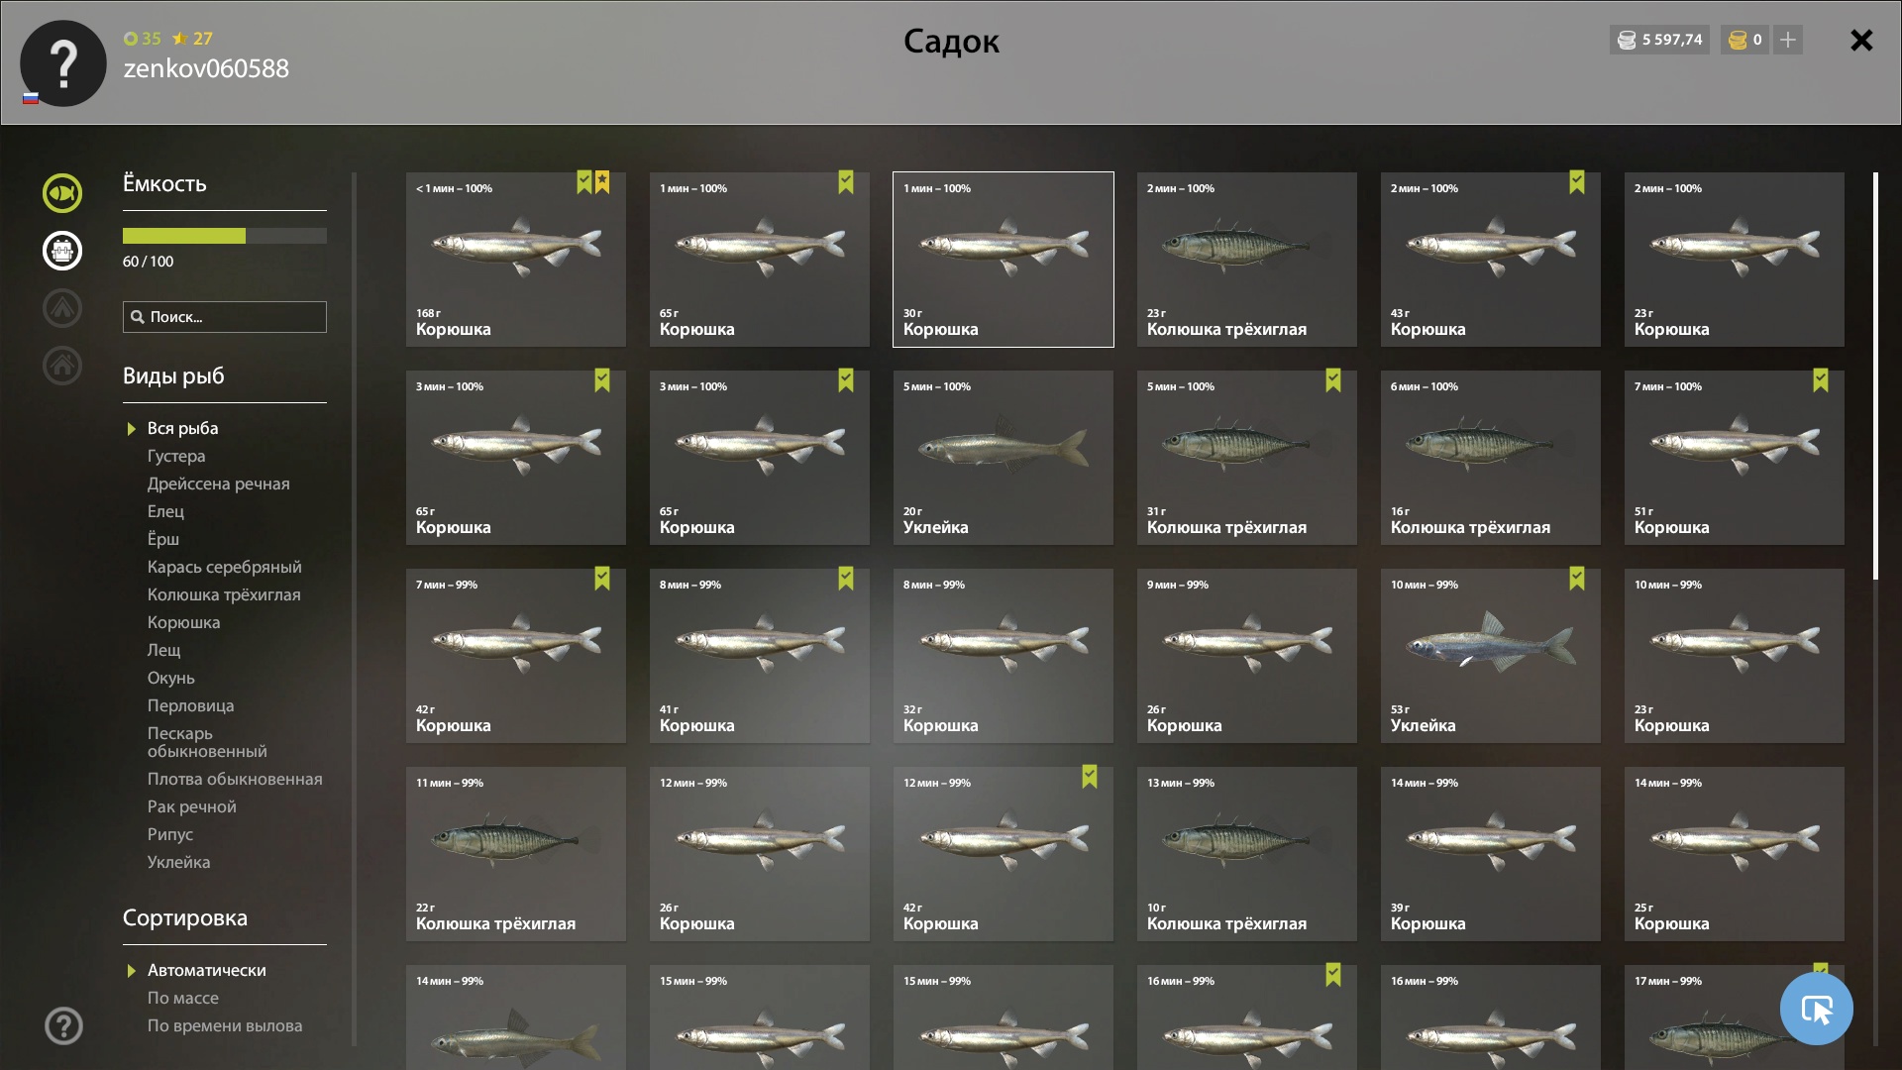Click the Поиск search field

(x=225, y=317)
